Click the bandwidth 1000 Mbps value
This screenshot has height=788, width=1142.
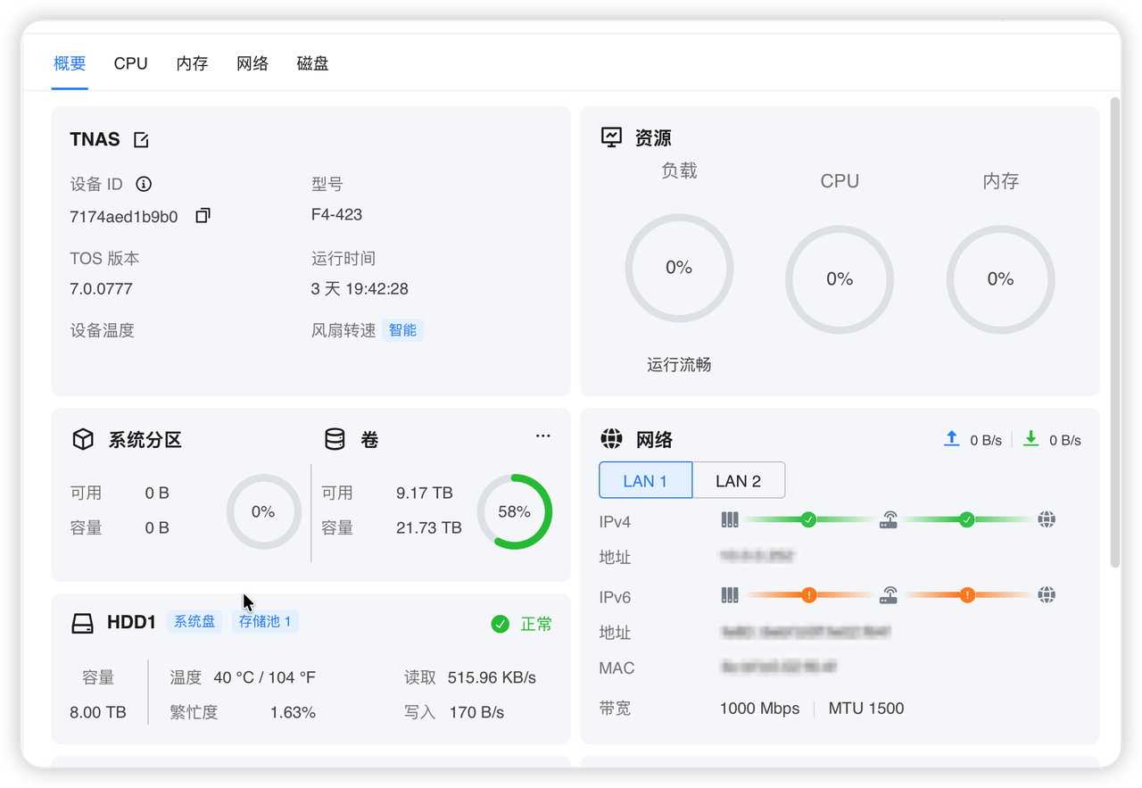[x=759, y=709]
